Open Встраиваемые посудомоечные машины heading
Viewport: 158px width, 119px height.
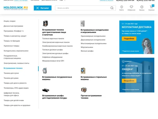(x=57, y=78)
